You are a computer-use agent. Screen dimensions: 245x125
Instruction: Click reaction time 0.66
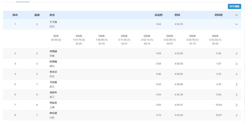(x=158, y=74)
